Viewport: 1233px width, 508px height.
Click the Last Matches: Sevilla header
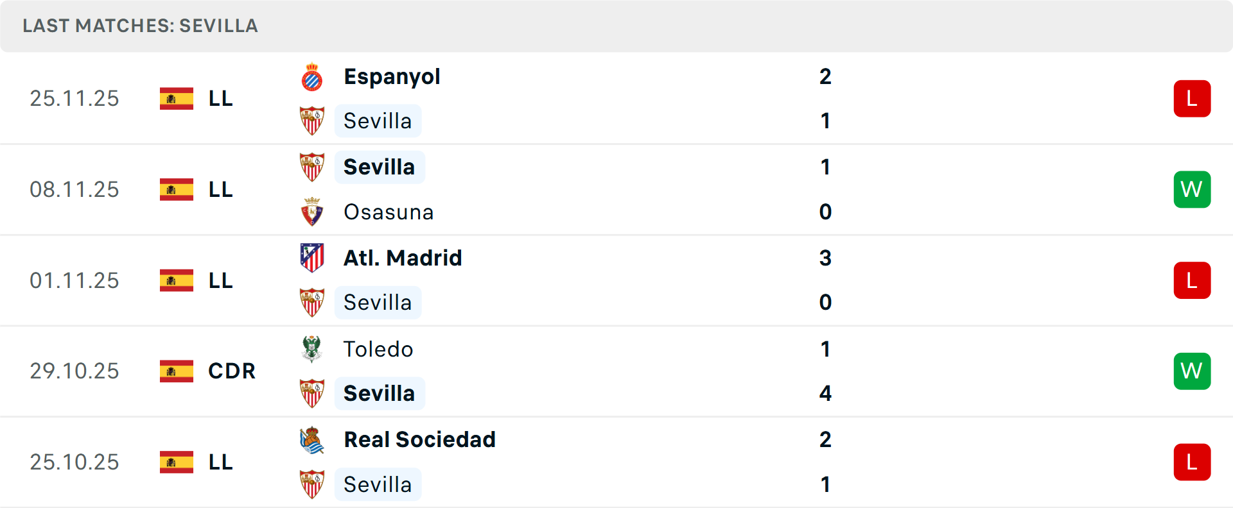pos(140,26)
